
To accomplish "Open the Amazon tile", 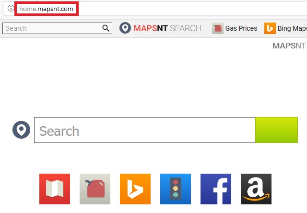I will click(x=256, y=189).
